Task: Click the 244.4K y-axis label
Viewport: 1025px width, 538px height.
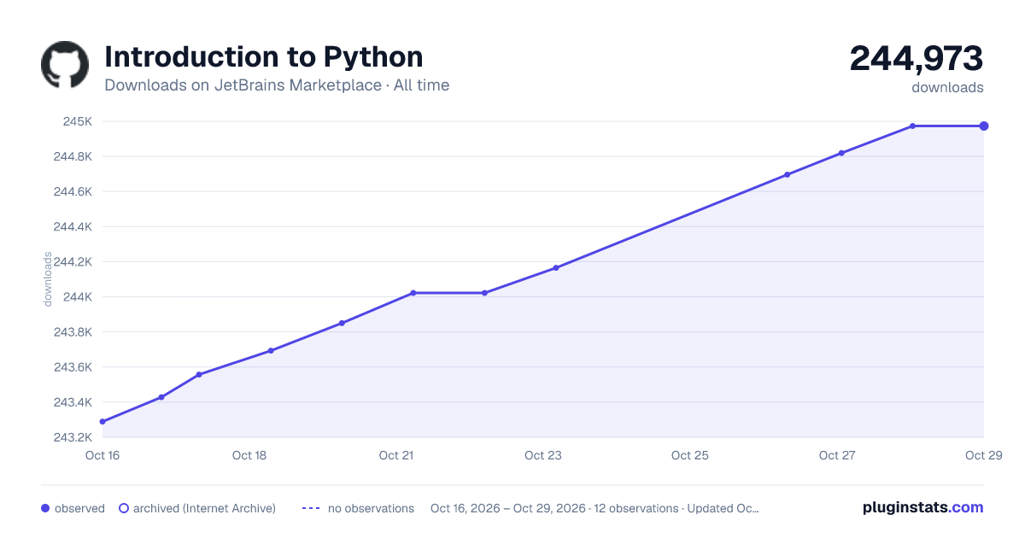Action: tap(73, 226)
